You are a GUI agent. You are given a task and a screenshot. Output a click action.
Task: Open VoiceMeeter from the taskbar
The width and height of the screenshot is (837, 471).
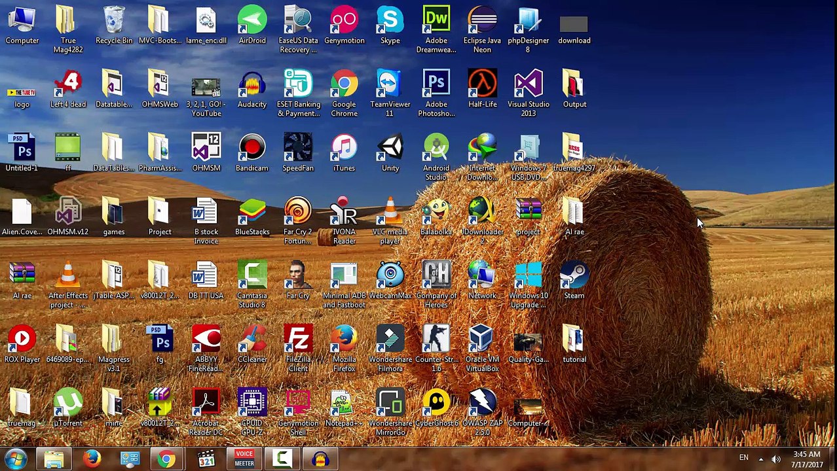pyautogui.click(x=244, y=459)
